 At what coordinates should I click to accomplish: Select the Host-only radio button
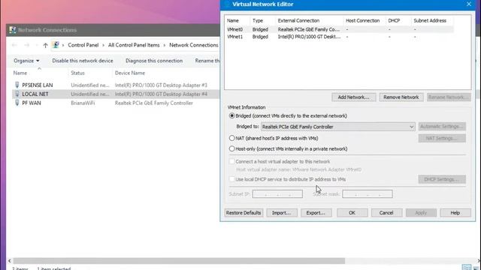click(232, 148)
